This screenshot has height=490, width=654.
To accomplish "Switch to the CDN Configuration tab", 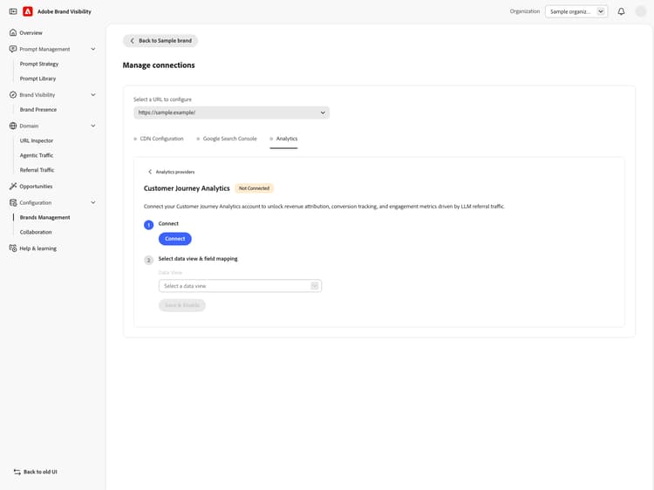I will 159,139.
